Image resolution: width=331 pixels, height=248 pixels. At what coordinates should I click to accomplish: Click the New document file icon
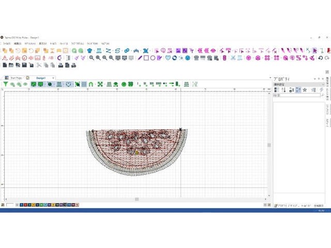tap(5, 65)
